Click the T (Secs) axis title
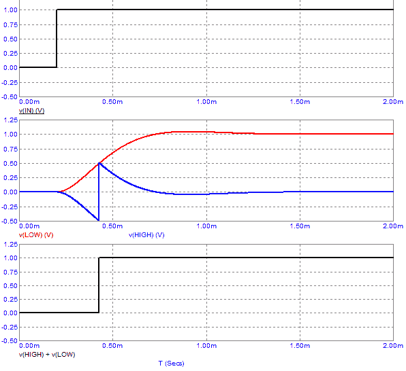406x371 pixels. click(x=171, y=364)
